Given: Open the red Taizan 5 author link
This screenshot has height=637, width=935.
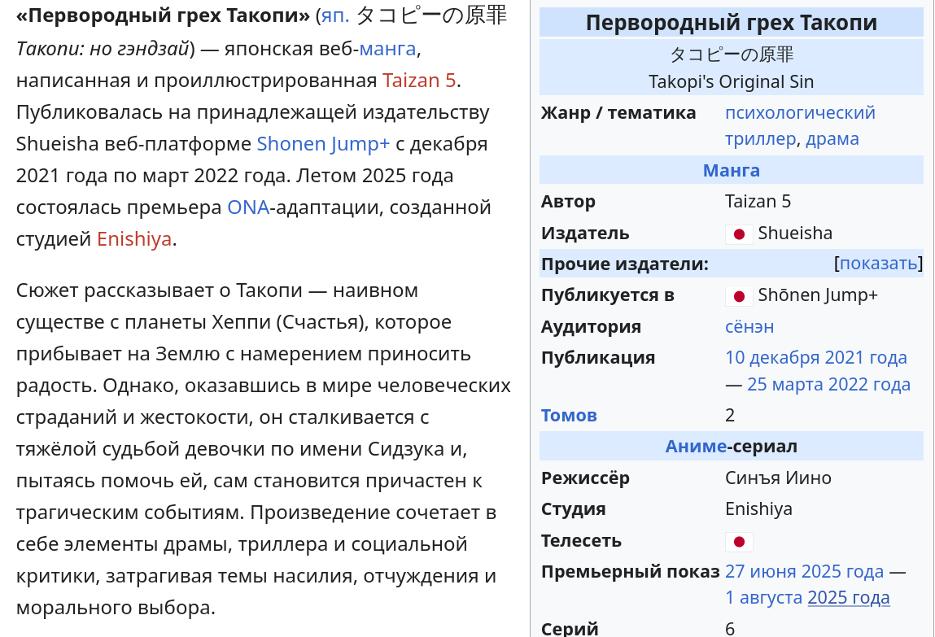Looking at the screenshot, I should 418,80.
